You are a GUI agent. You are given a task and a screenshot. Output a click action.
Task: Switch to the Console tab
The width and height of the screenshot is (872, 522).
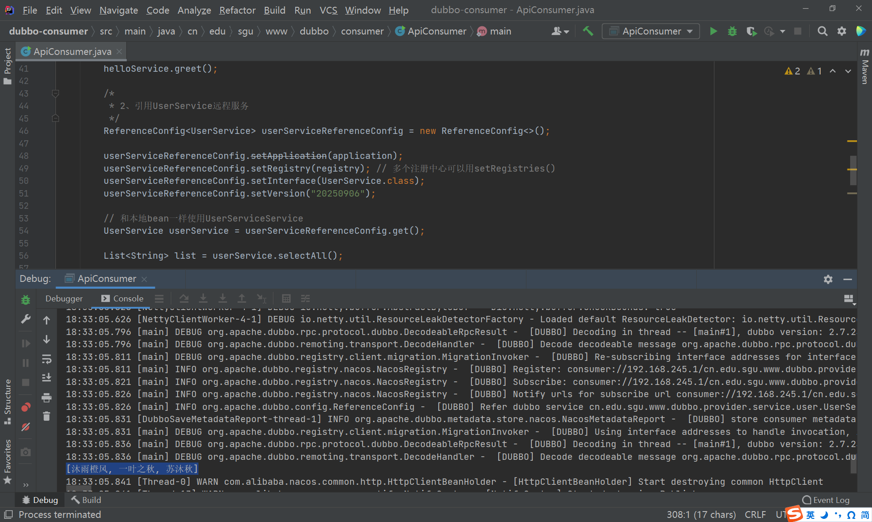122,299
